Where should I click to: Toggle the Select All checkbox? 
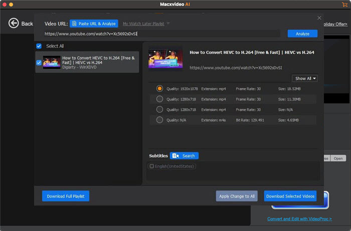39,46
